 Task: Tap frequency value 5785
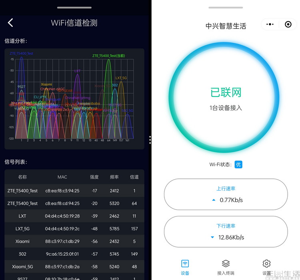(x=114, y=228)
